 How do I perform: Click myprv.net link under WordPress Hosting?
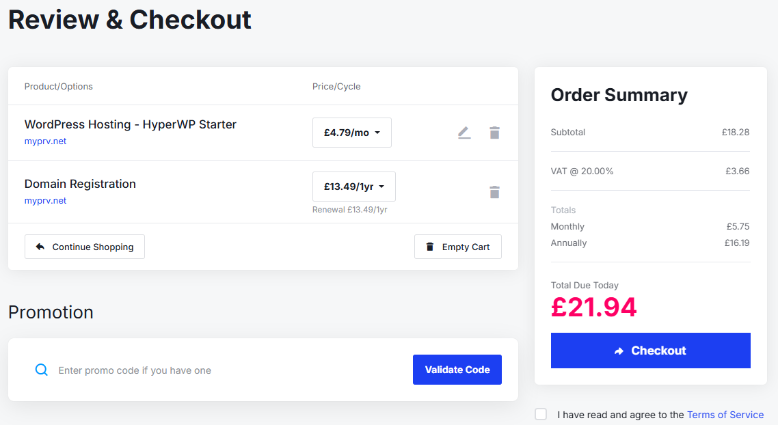pyautogui.click(x=45, y=141)
